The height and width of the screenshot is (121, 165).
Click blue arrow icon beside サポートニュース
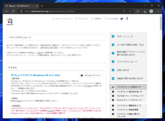point(113,37)
